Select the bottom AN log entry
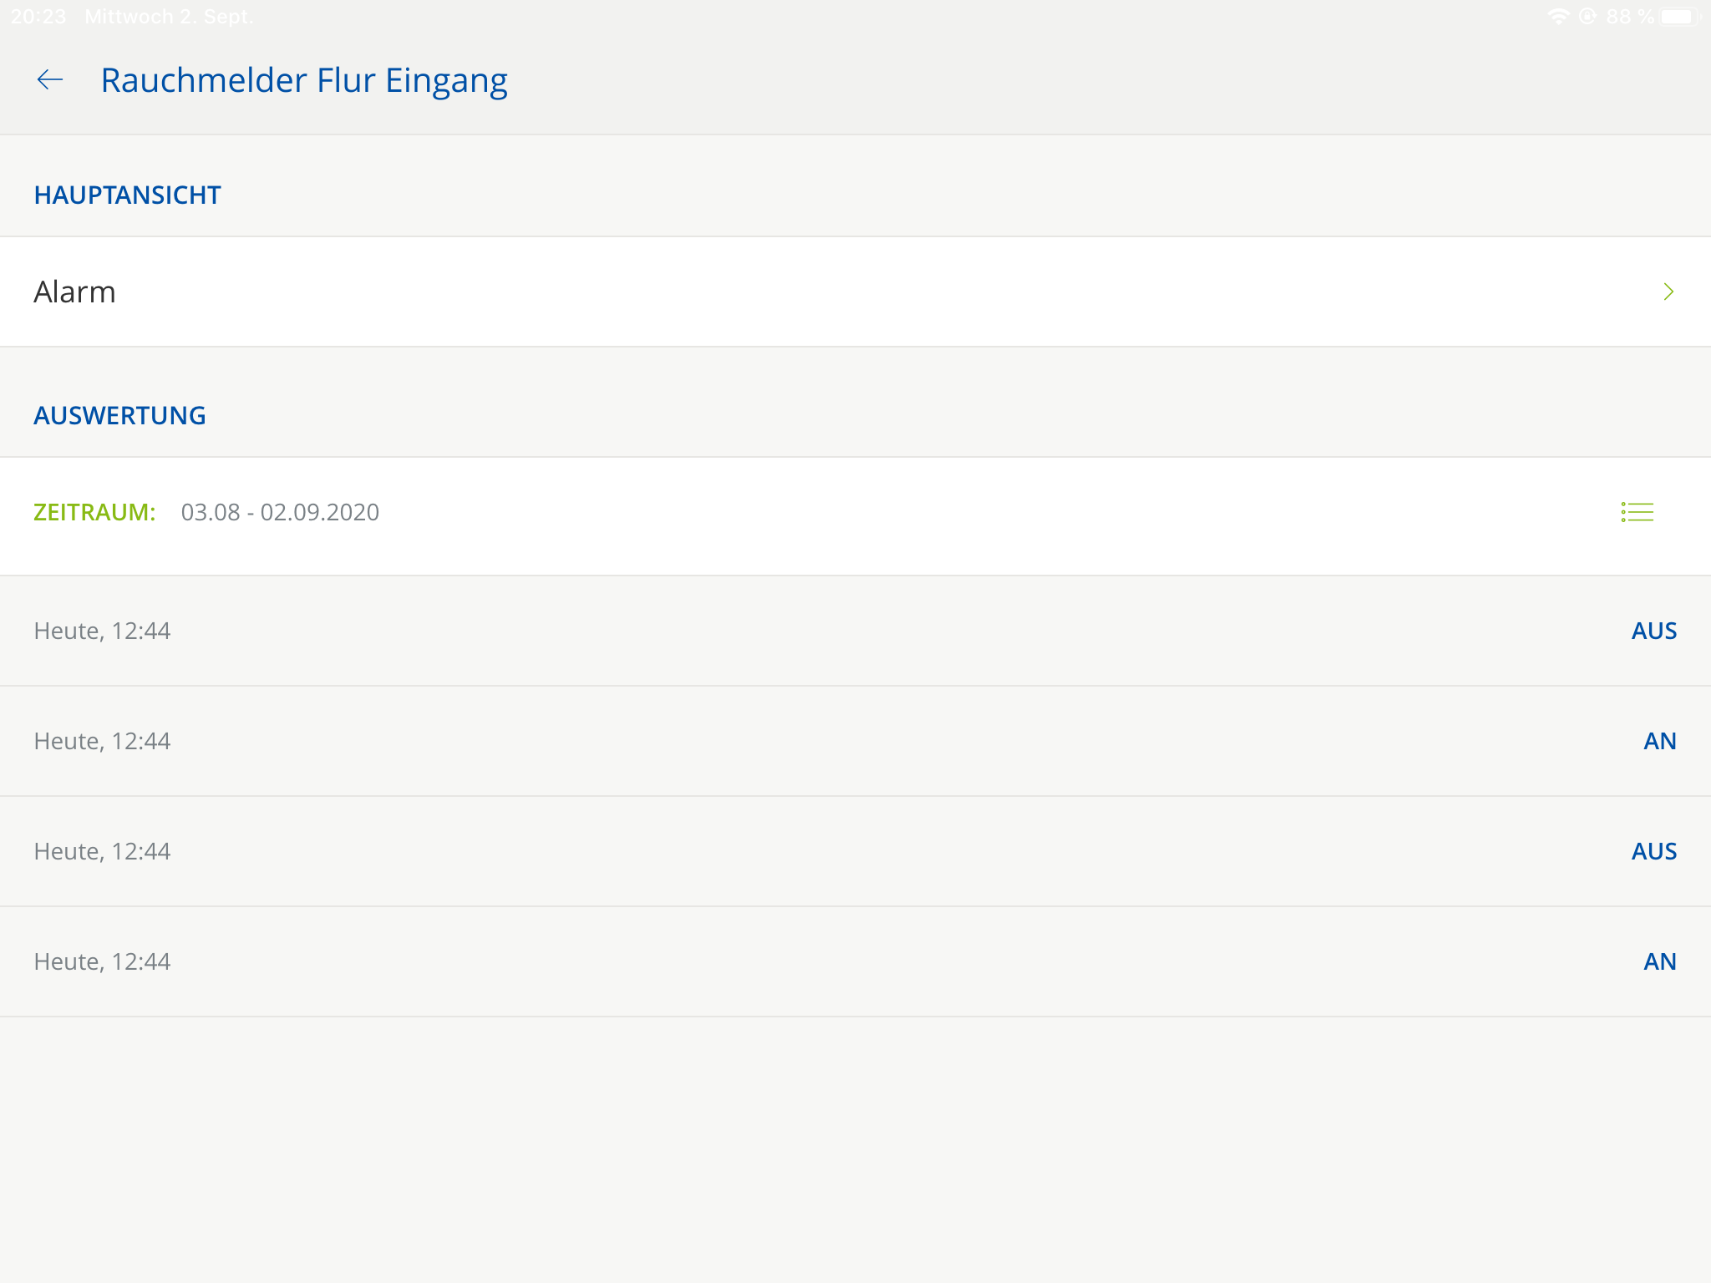The image size is (1711, 1283). coord(1659,961)
